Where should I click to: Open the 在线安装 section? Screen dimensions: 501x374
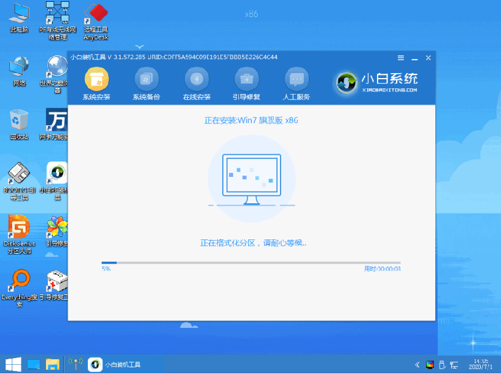(196, 79)
